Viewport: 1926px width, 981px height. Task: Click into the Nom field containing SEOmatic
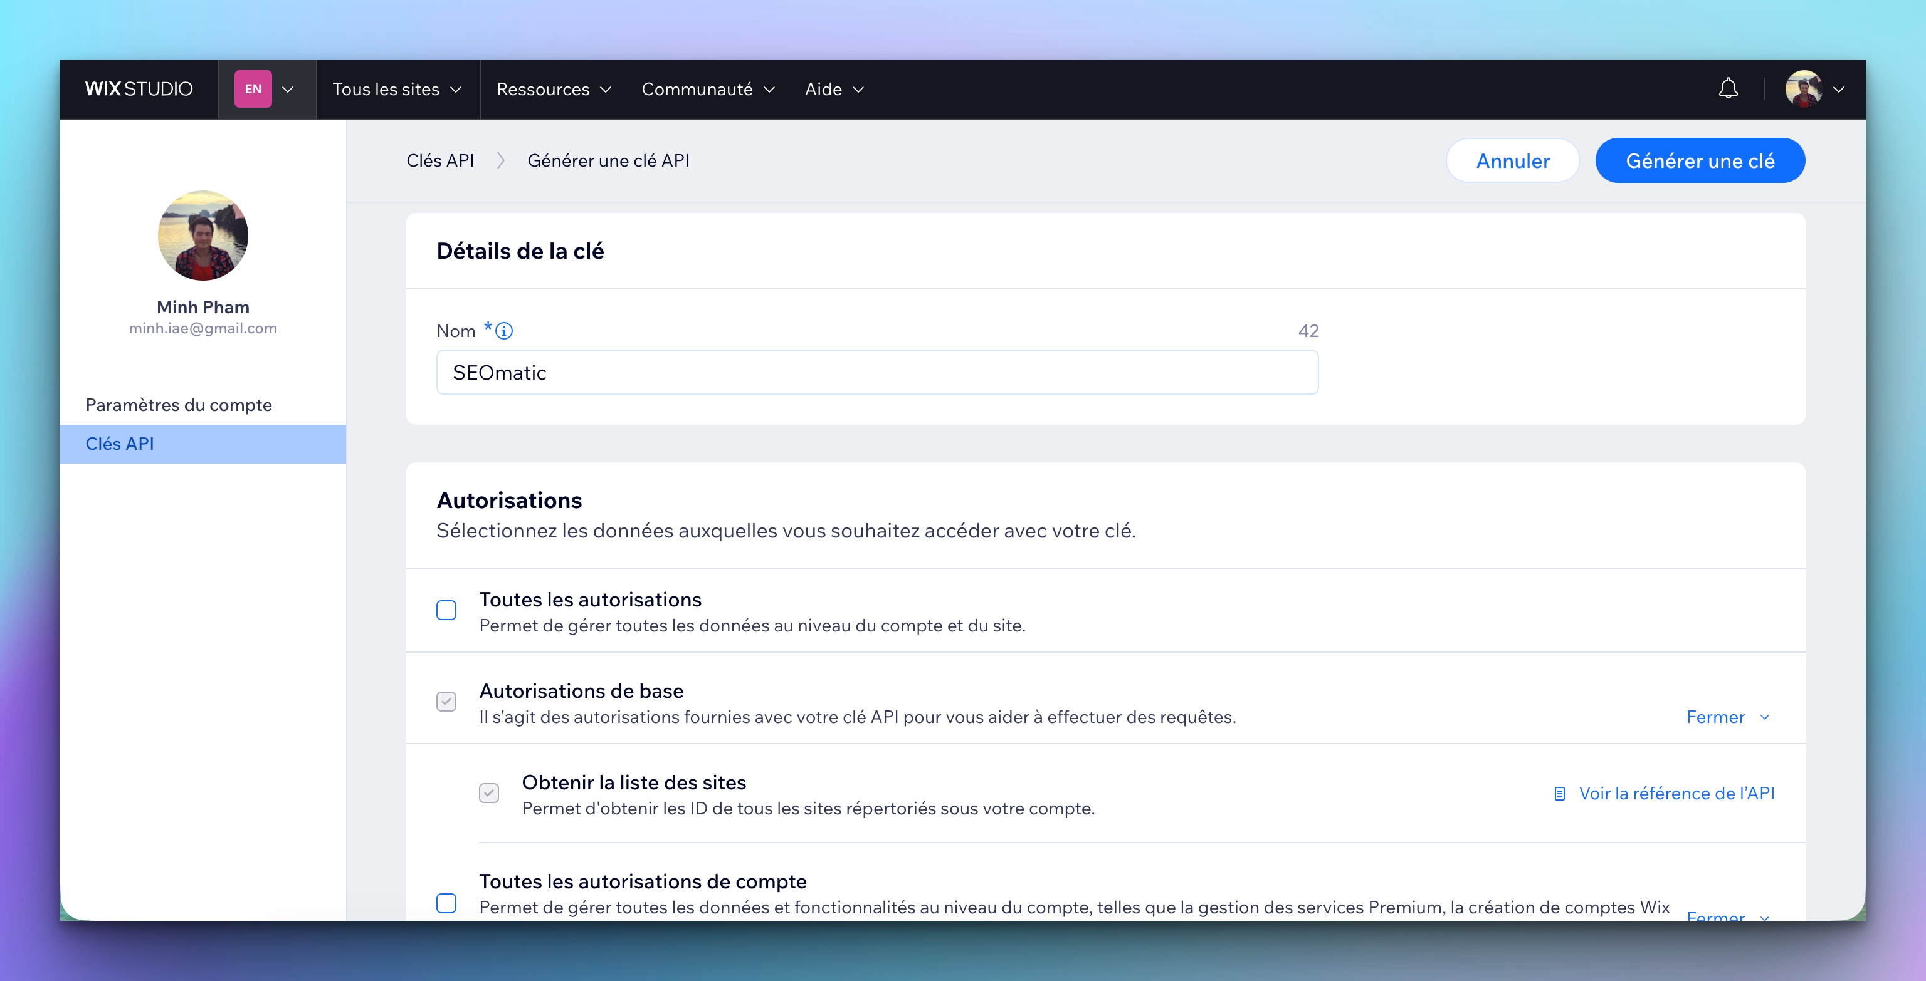[x=877, y=372]
